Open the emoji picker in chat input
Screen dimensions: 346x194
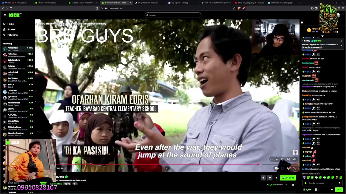tap(340, 183)
